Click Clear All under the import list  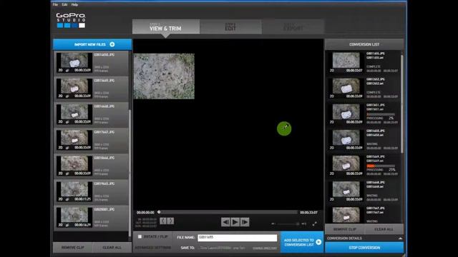(x=112, y=248)
